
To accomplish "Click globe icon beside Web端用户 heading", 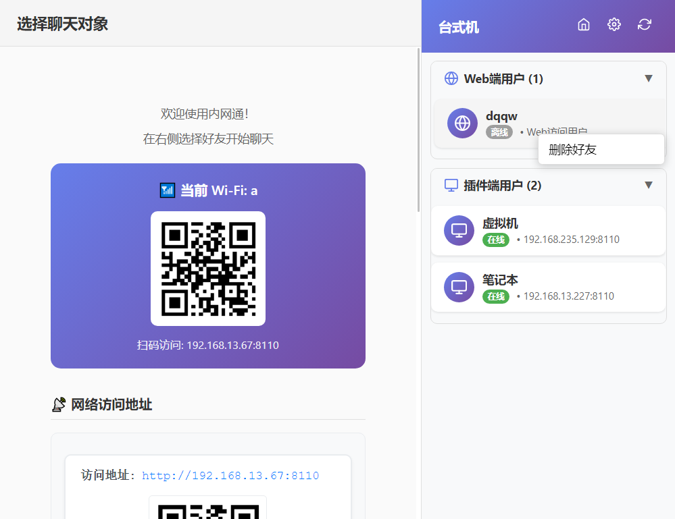I will (x=451, y=78).
